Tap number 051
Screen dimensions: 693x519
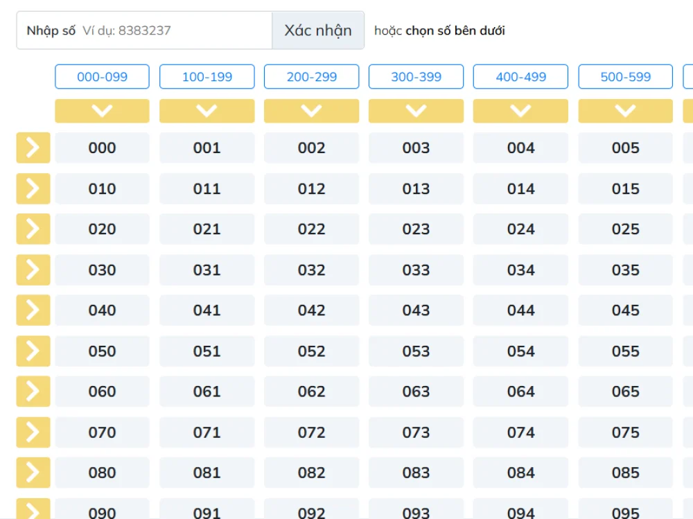click(x=207, y=351)
